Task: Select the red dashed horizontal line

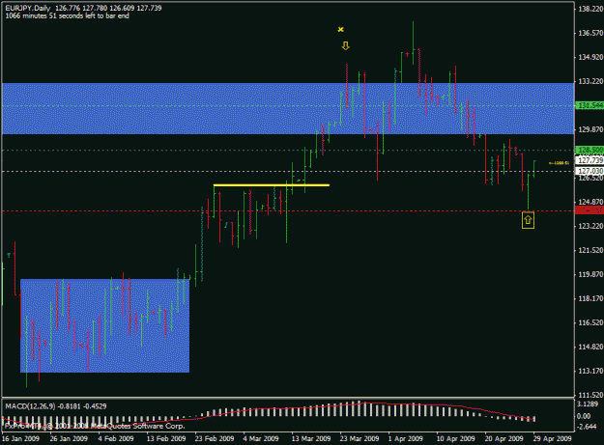Action: click(x=288, y=210)
